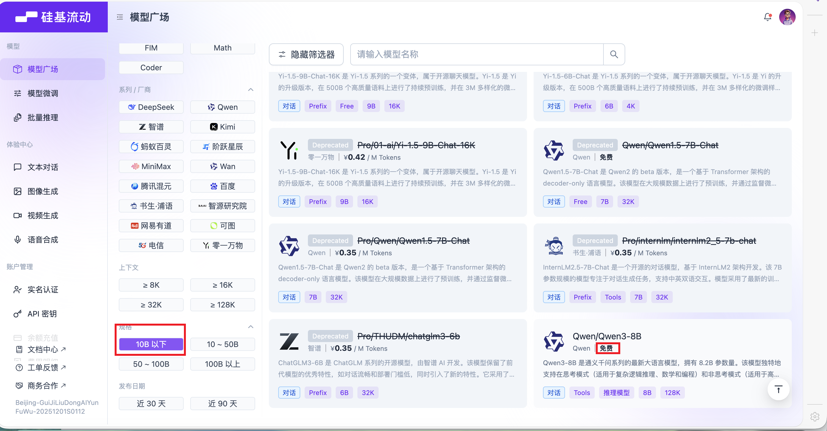
Task: Click the model name search field
Action: coord(477,54)
